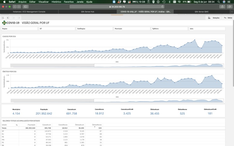Click the ÓbitosAcumPorM KPI value 181
The width and height of the screenshot is (234, 146).
(x=210, y=114)
